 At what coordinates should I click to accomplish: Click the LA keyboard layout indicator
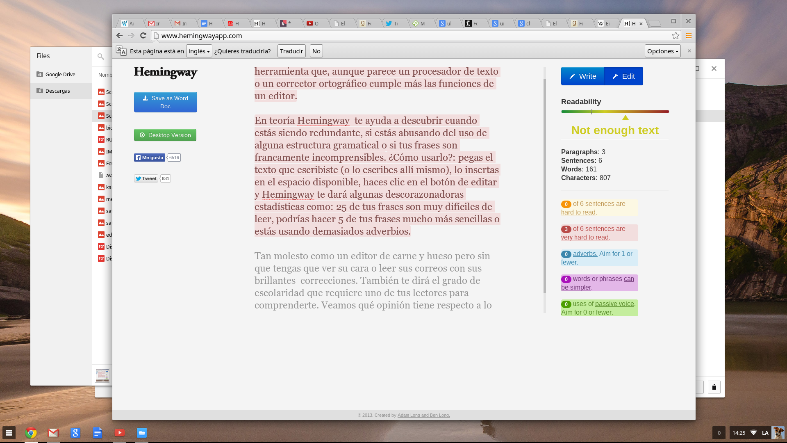765,433
